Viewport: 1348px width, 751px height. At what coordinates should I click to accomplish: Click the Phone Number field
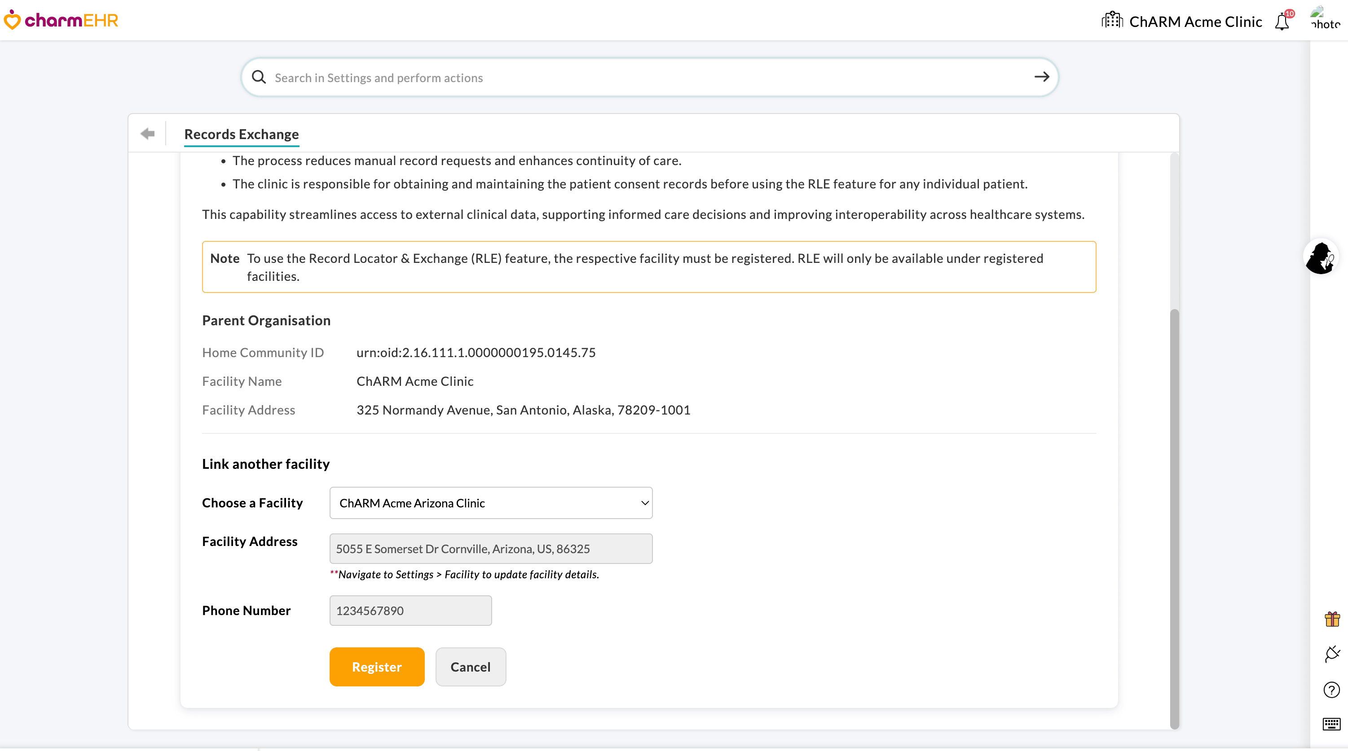pyautogui.click(x=410, y=610)
